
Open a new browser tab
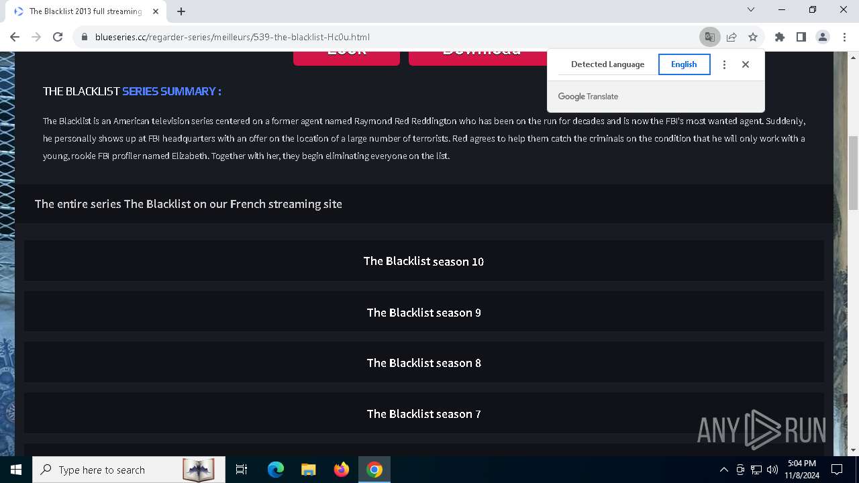click(x=181, y=11)
